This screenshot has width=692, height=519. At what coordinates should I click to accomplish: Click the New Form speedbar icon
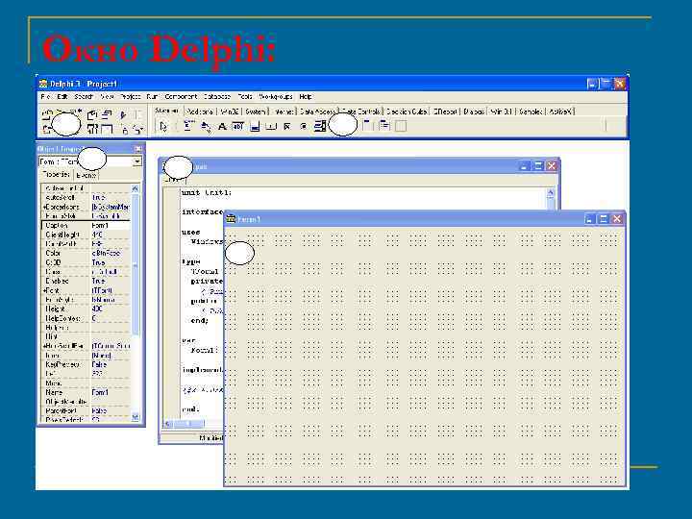click(x=107, y=130)
